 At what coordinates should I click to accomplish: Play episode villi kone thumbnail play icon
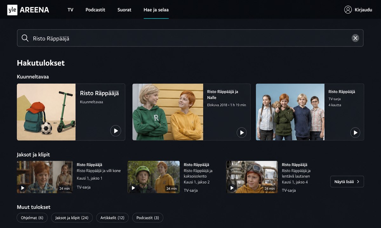click(23, 188)
